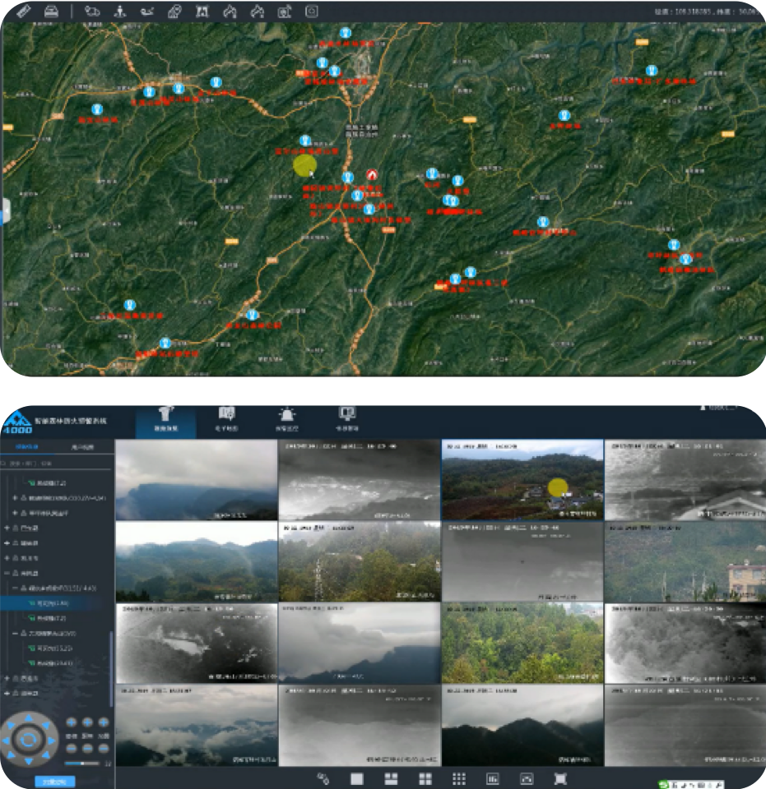Click the red fire alarm marker on map
The width and height of the screenshot is (766, 789).
point(372,175)
